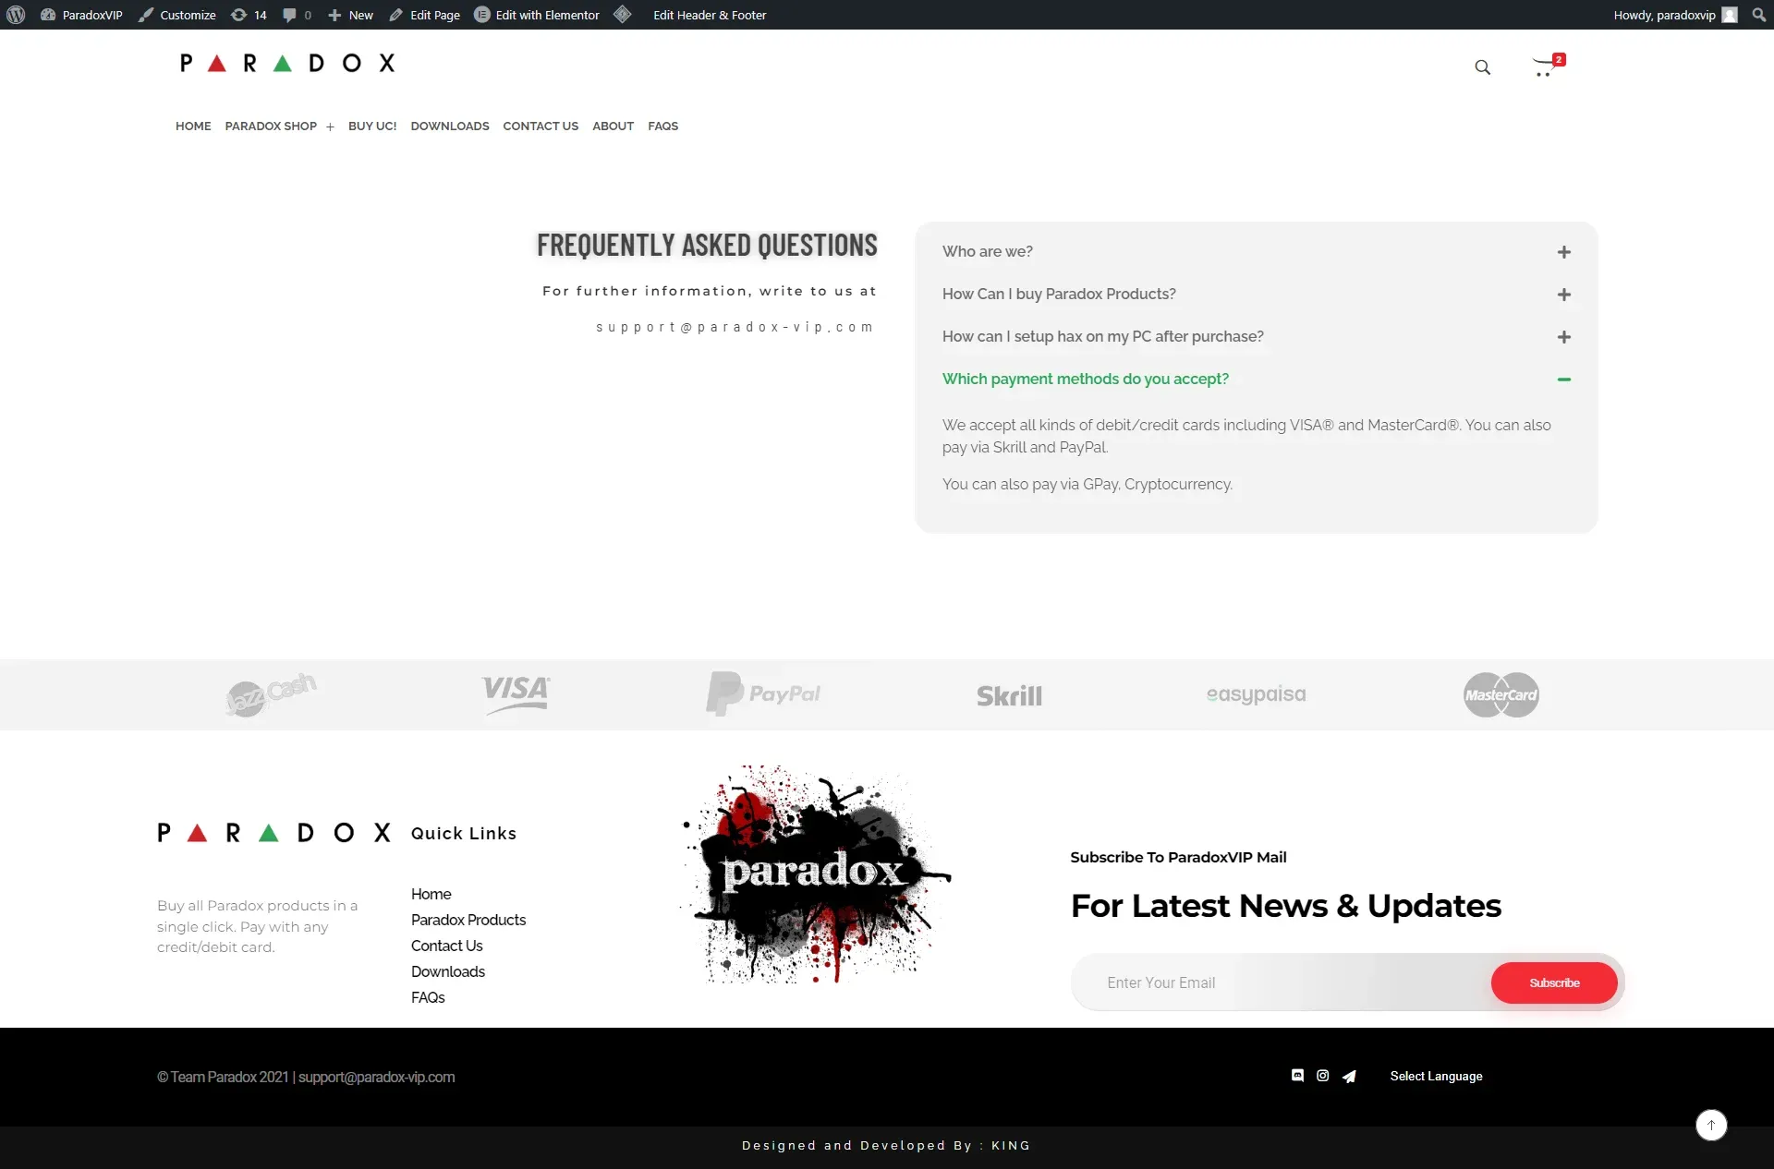Open Downloads quick link in footer
This screenshot has height=1169, width=1774.
tap(448, 971)
